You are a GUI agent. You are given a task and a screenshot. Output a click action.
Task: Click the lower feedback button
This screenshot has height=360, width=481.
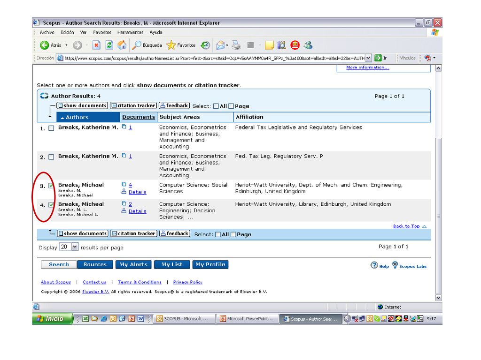click(175, 233)
